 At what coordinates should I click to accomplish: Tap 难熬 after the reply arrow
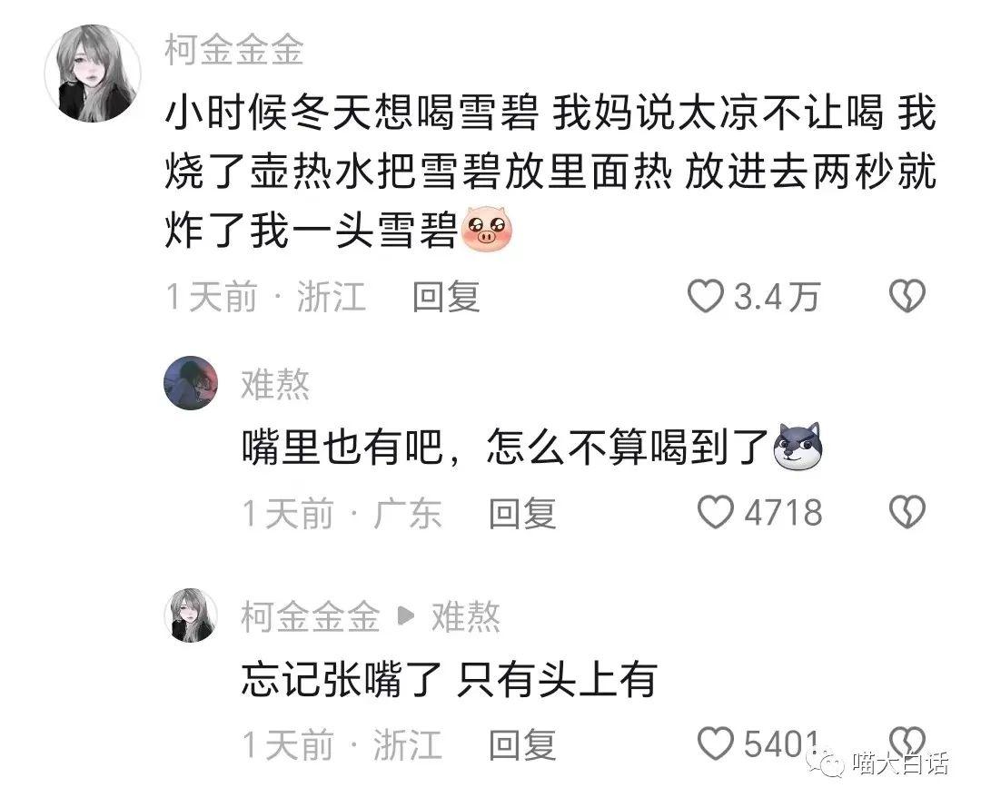pyautogui.click(x=466, y=616)
